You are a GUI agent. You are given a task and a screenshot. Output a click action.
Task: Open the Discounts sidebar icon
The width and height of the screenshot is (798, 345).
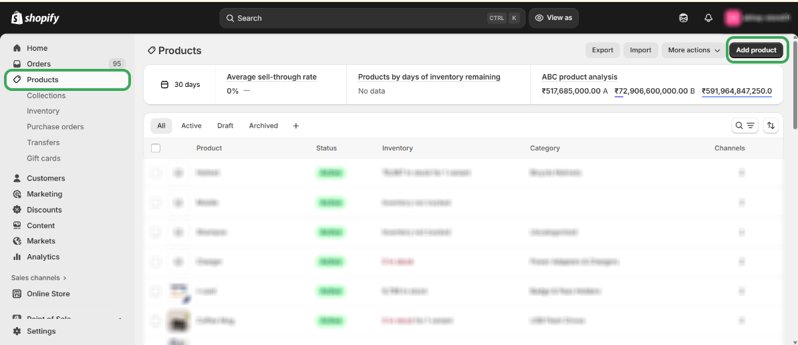(x=17, y=210)
